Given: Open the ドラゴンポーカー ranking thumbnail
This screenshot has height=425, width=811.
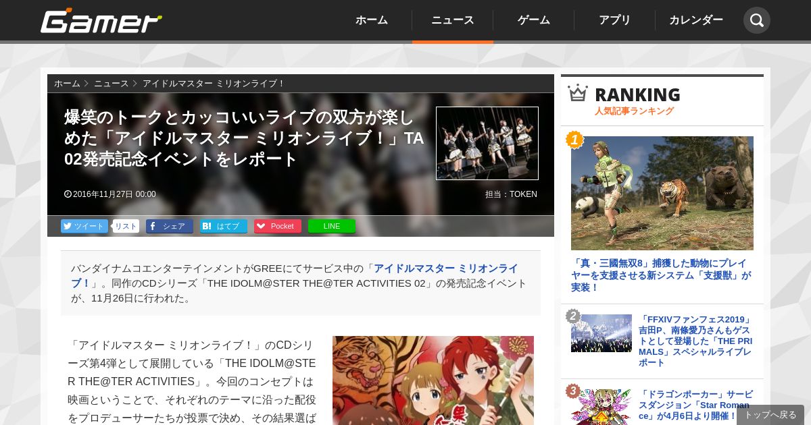Looking at the screenshot, I should pos(601,407).
